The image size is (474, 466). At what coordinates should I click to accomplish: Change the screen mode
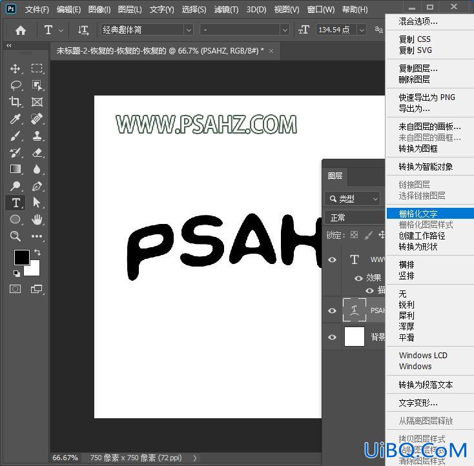tap(37, 289)
